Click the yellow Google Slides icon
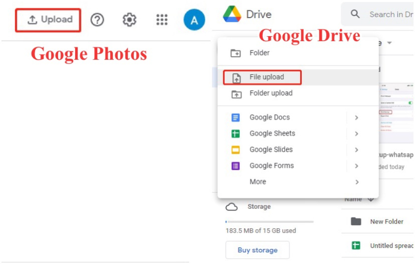 click(235, 150)
